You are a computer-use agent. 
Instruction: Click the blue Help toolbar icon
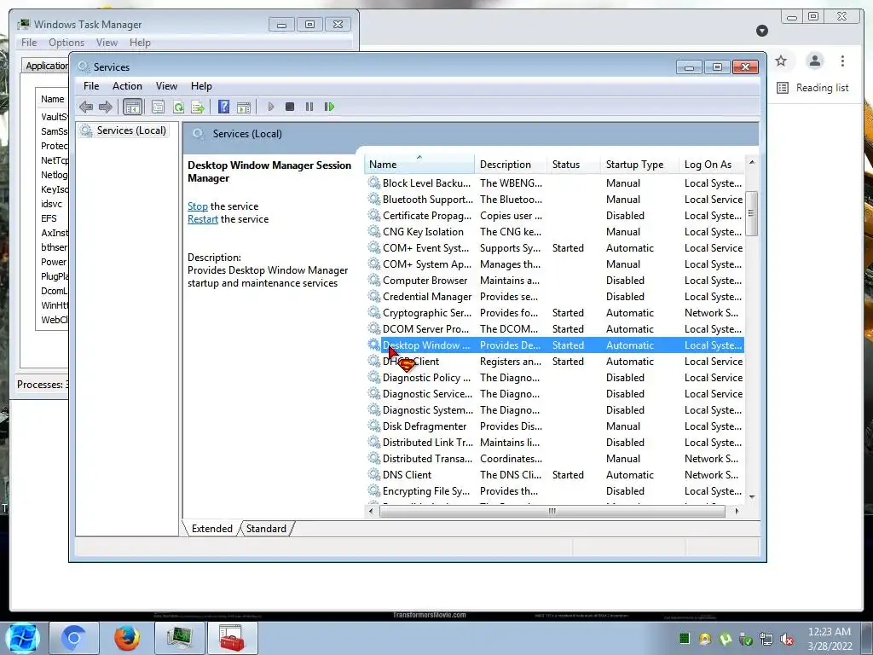tap(224, 107)
